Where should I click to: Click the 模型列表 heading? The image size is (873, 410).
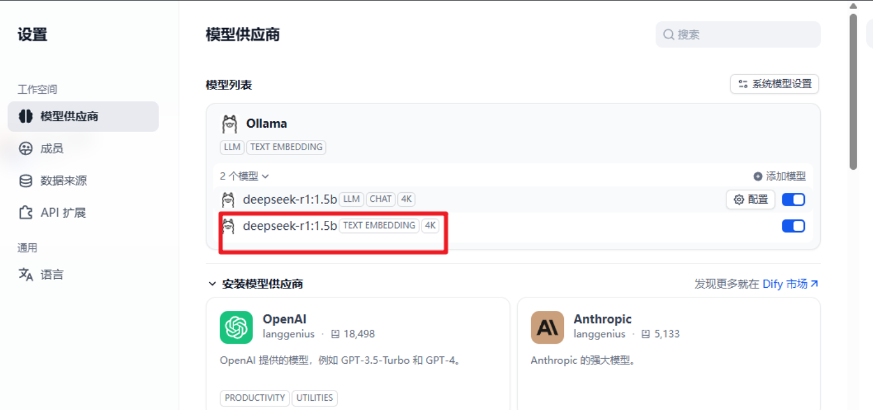click(x=229, y=85)
